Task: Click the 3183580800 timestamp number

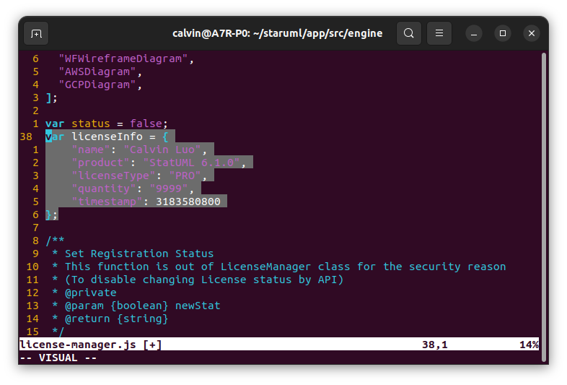Action: coord(188,202)
